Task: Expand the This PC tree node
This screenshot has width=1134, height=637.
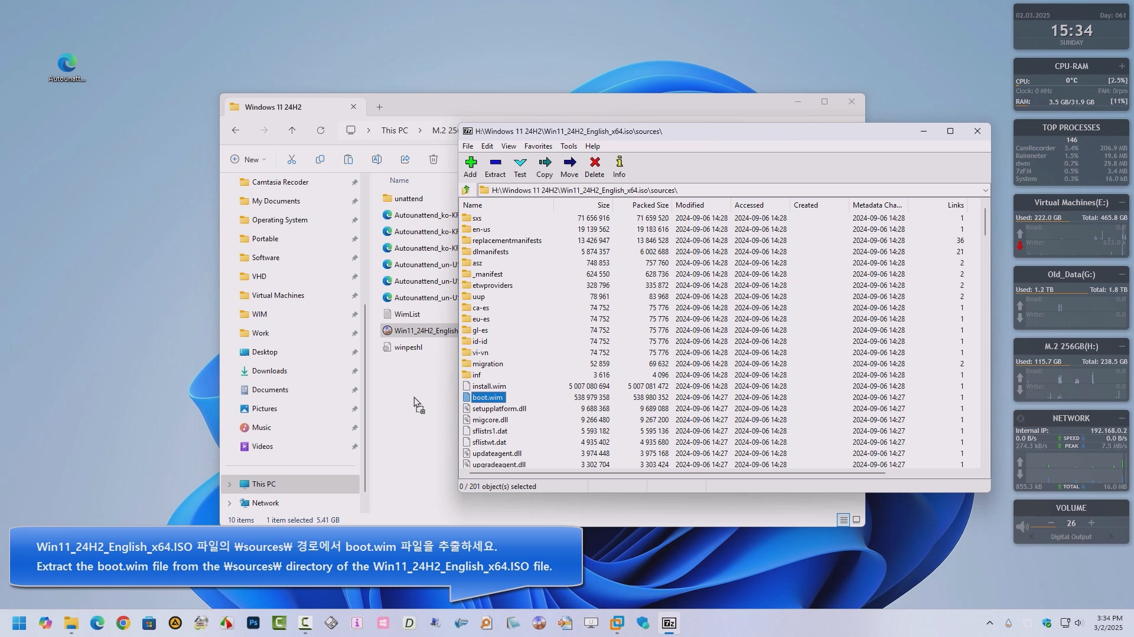Action: [230, 484]
